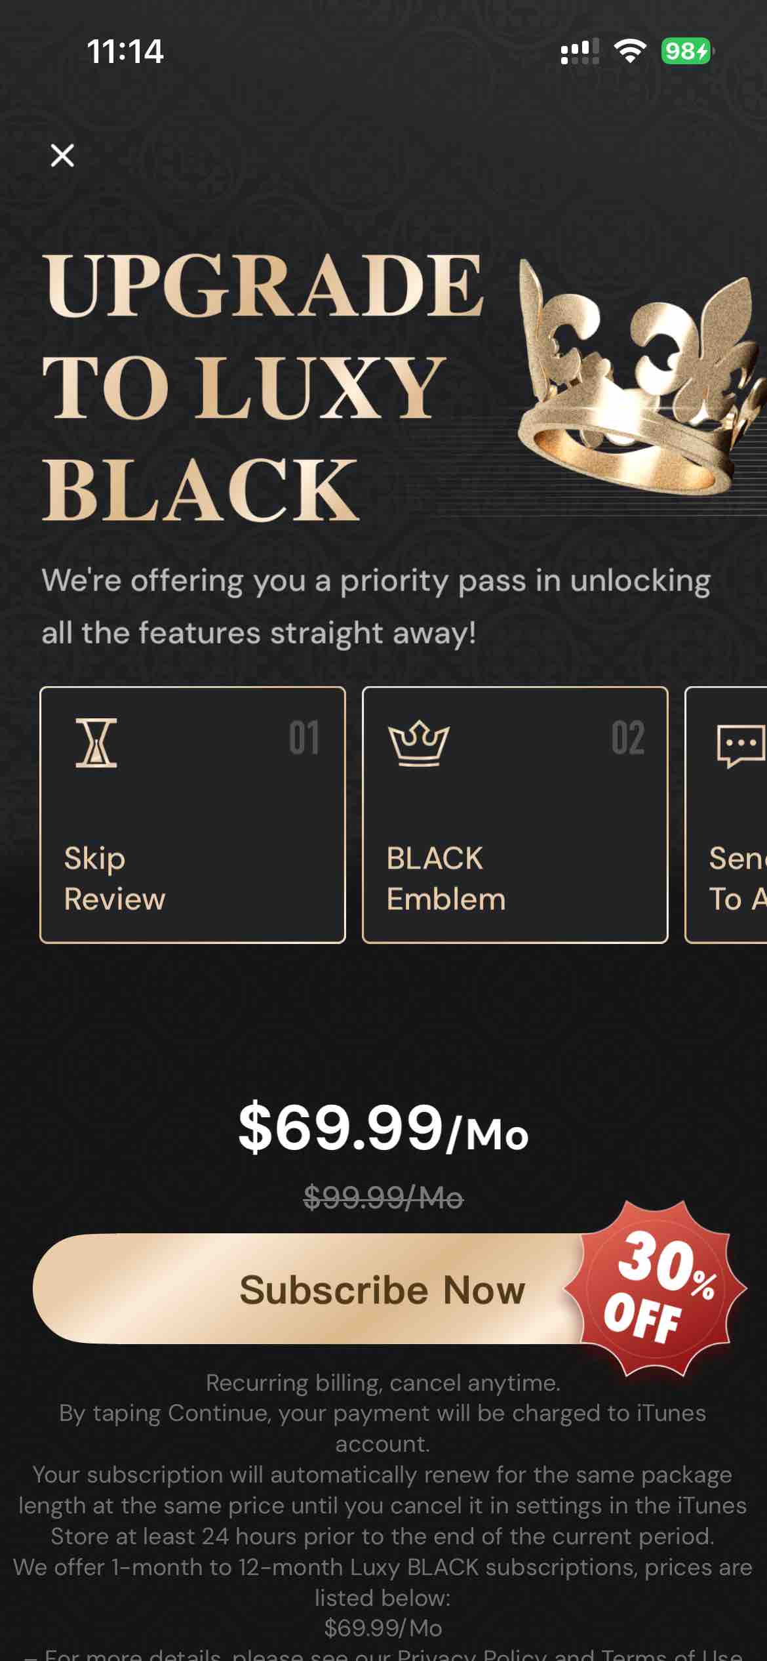
Task: Tap the hourglass icon on Skip Review
Action: click(96, 743)
